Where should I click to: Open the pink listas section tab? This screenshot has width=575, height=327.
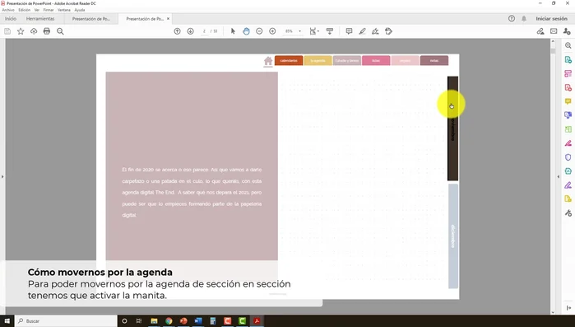(x=376, y=61)
